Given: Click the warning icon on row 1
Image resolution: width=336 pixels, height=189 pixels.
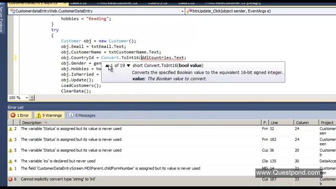Looking at the screenshot, I should coord(10,169).
